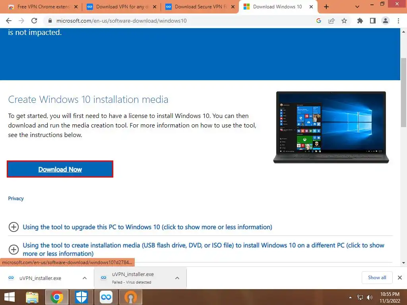Open the Windows Start menu
Image resolution: width=407 pixels, height=305 pixels.
[x=10, y=297]
